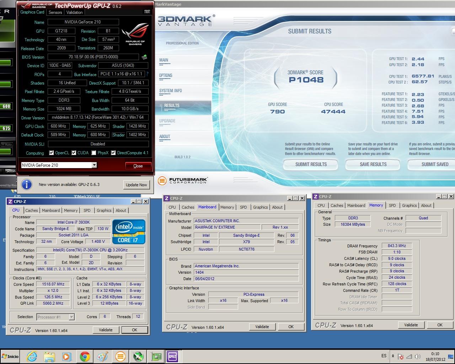
Task: Select UPGRADE in the 3DMark Vantage menu
Action: point(167,121)
